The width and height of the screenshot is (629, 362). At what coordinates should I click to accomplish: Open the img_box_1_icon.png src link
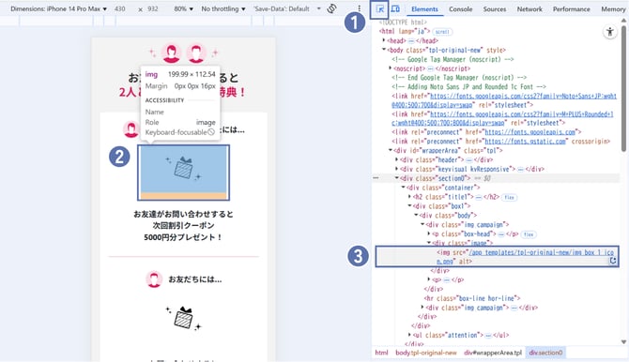pyautogui.click(x=525, y=257)
